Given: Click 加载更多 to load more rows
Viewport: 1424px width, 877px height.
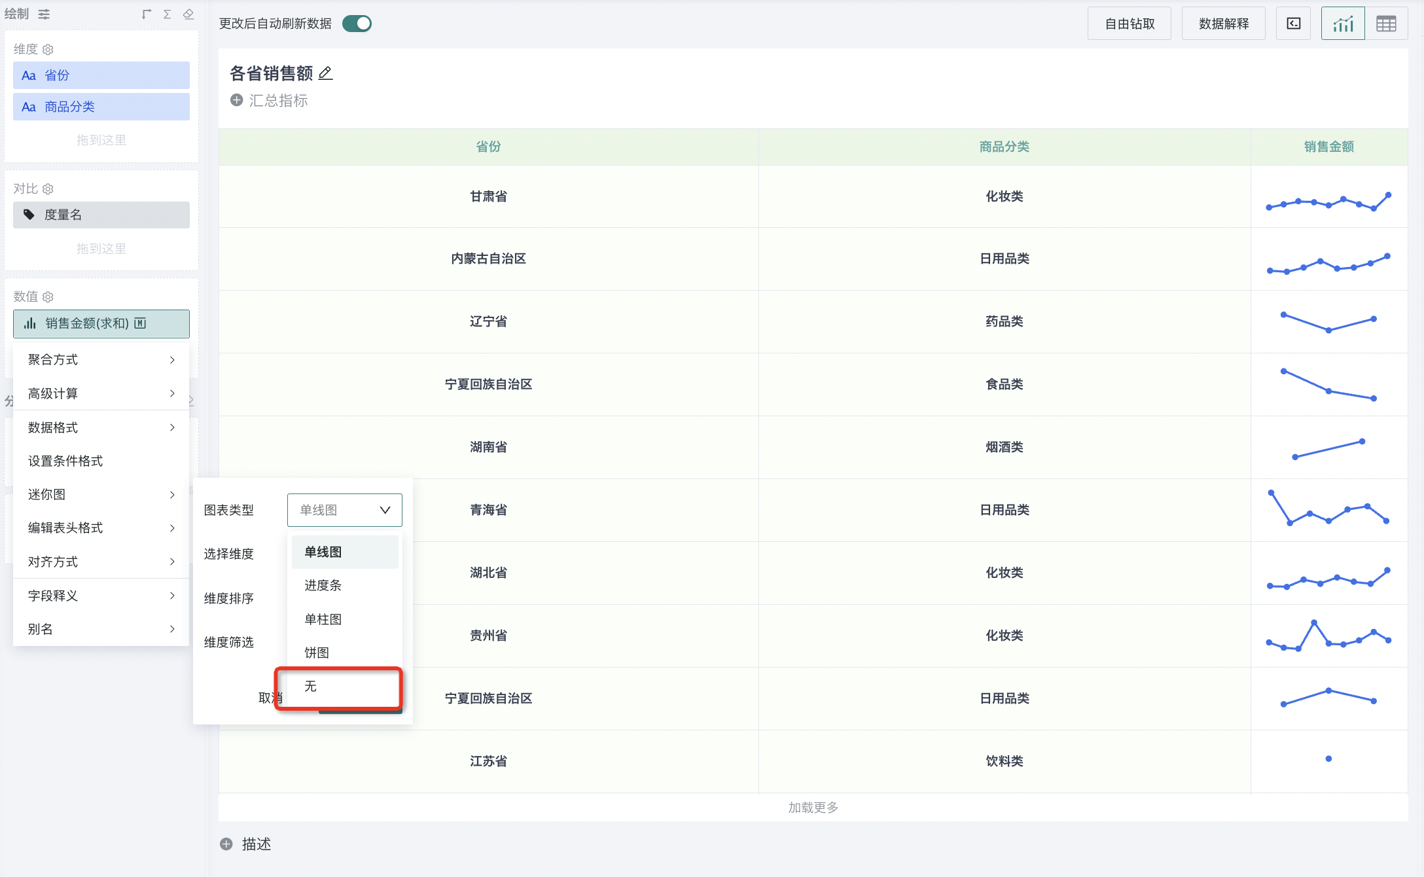Looking at the screenshot, I should click(813, 807).
